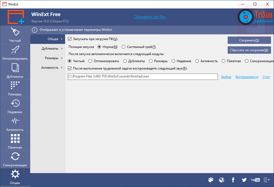Open the Activity pulse icon in sidebar
This screenshot has width=274, height=187.
(x=15, y=121)
